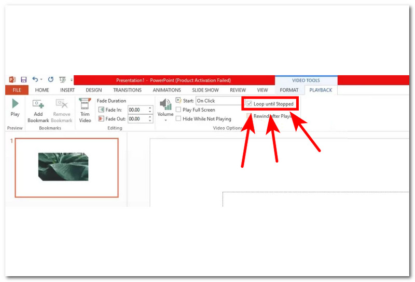The image size is (415, 282).
Task: Click the Play preview button
Action: 15,107
